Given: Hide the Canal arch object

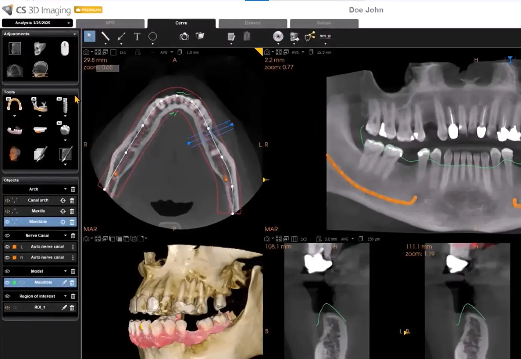Looking at the screenshot, I should (7, 200).
